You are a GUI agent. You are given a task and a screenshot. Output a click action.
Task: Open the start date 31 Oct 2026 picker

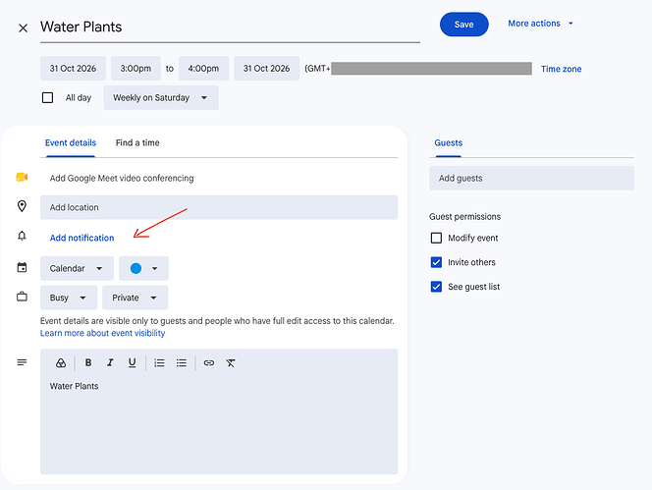pos(73,68)
